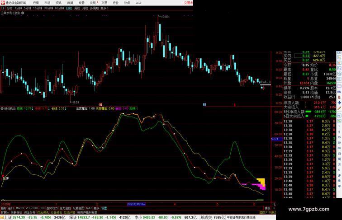Expand the 扩展 panel at bottom left
Screen dimensions: 342x220
(5, 212)
